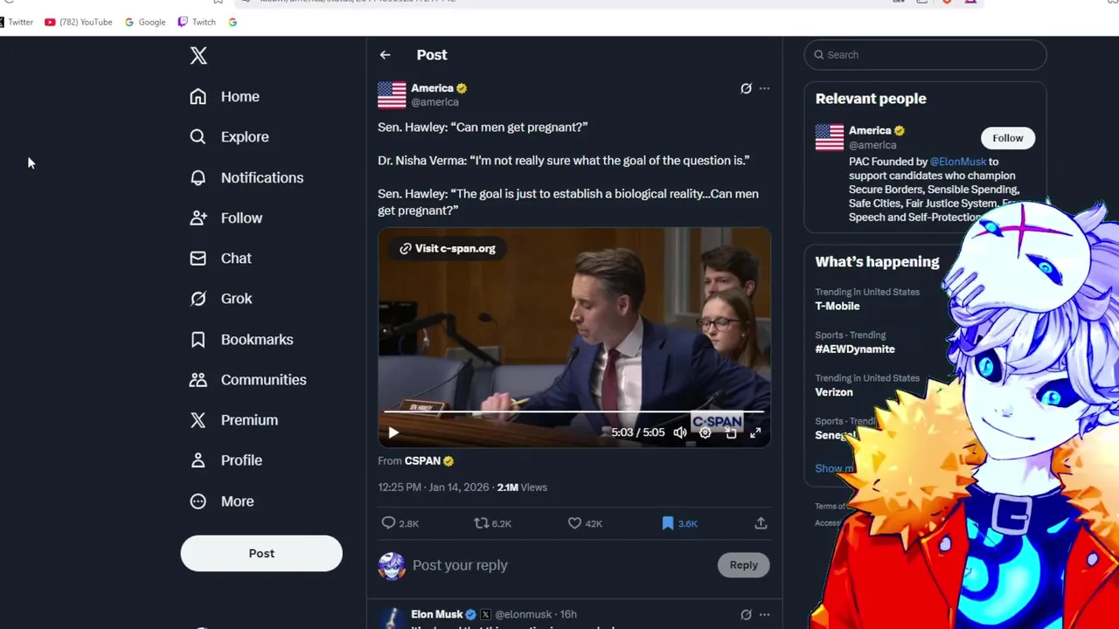Image resolution: width=1119 pixels, height=629 pixels.
Task: Click the gray Reply button
Action: pyautogui.click(x=744, y=565)
